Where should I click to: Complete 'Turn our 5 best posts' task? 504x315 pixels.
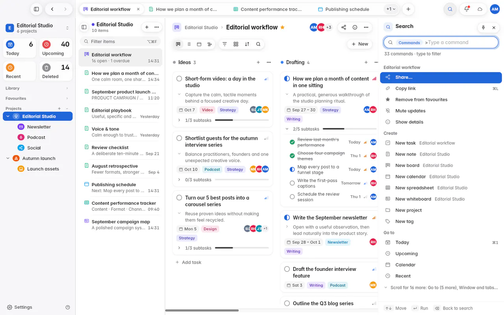pos(179,198)
